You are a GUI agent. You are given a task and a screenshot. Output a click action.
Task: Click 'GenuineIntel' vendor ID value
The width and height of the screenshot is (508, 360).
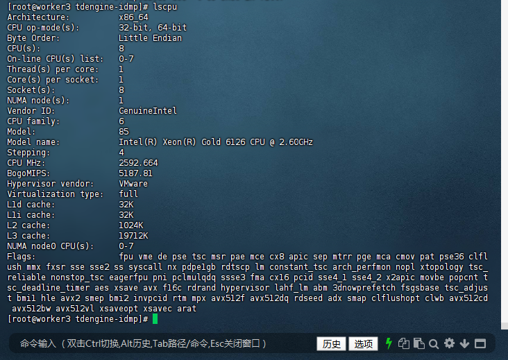tap(148, 111)
